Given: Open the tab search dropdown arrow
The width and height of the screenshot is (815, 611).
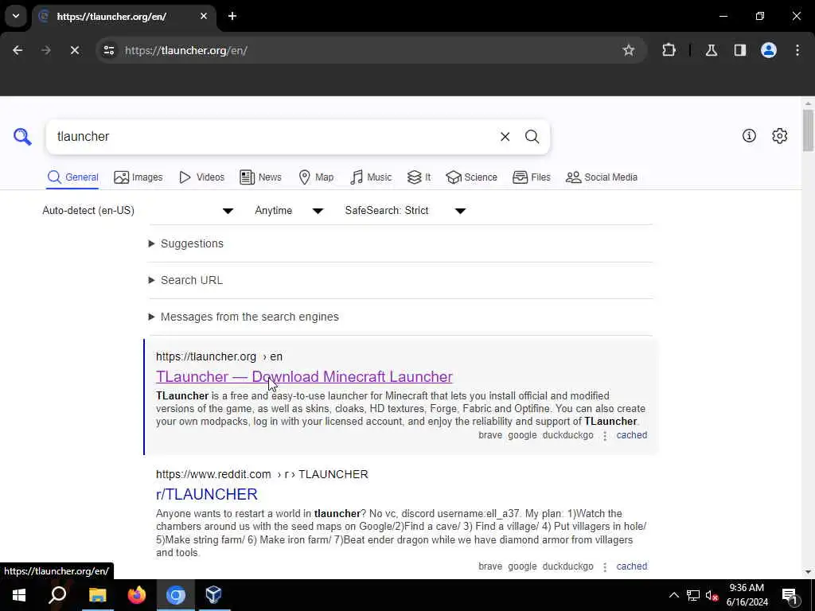Looking at the screenshot, I should 16,16.
